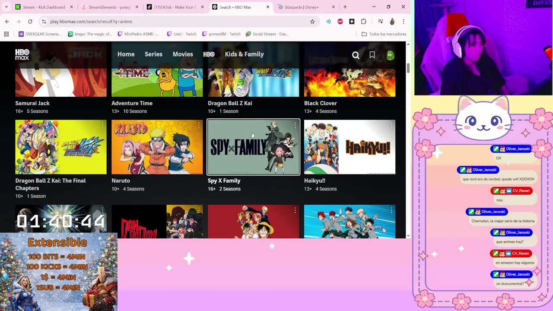Click the blue sound-wave extension icon
The image size is (553, 311).
click(x=328, y=21)
